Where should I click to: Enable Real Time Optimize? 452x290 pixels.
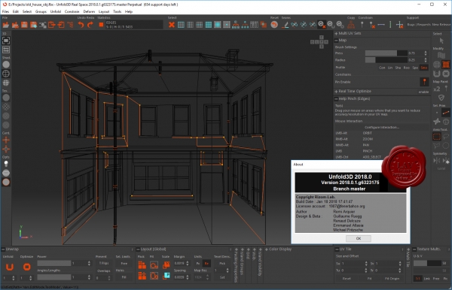click(423, 92)
